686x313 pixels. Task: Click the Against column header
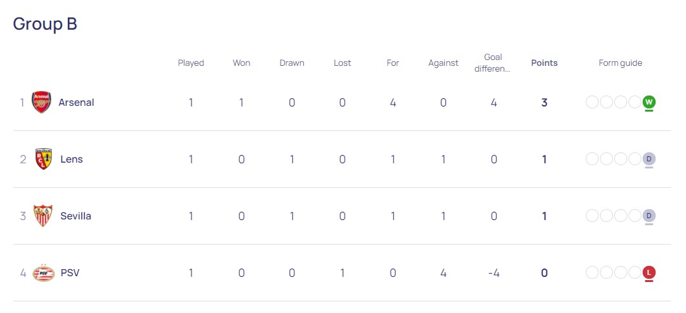point(443,63)
